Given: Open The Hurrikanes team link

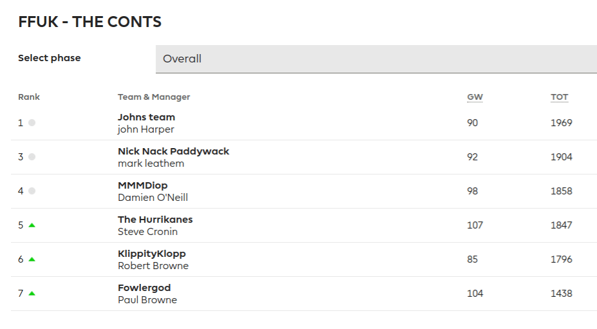Looking at the screenshot, I should click(x=155, y=220).
